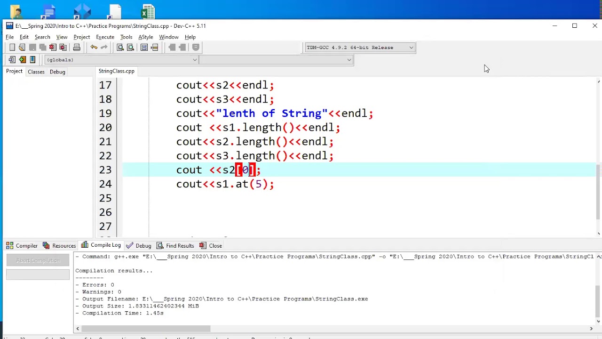Click the Goto Bookmark blue icon
This screenshot has width=602, height=339.
tap(32, 59)
